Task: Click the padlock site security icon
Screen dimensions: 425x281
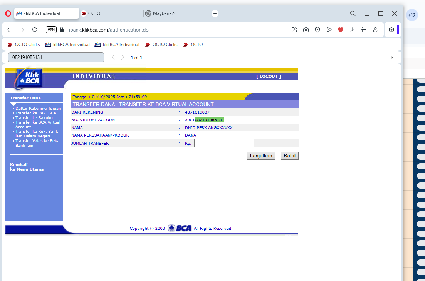Action: pos(62,30)
